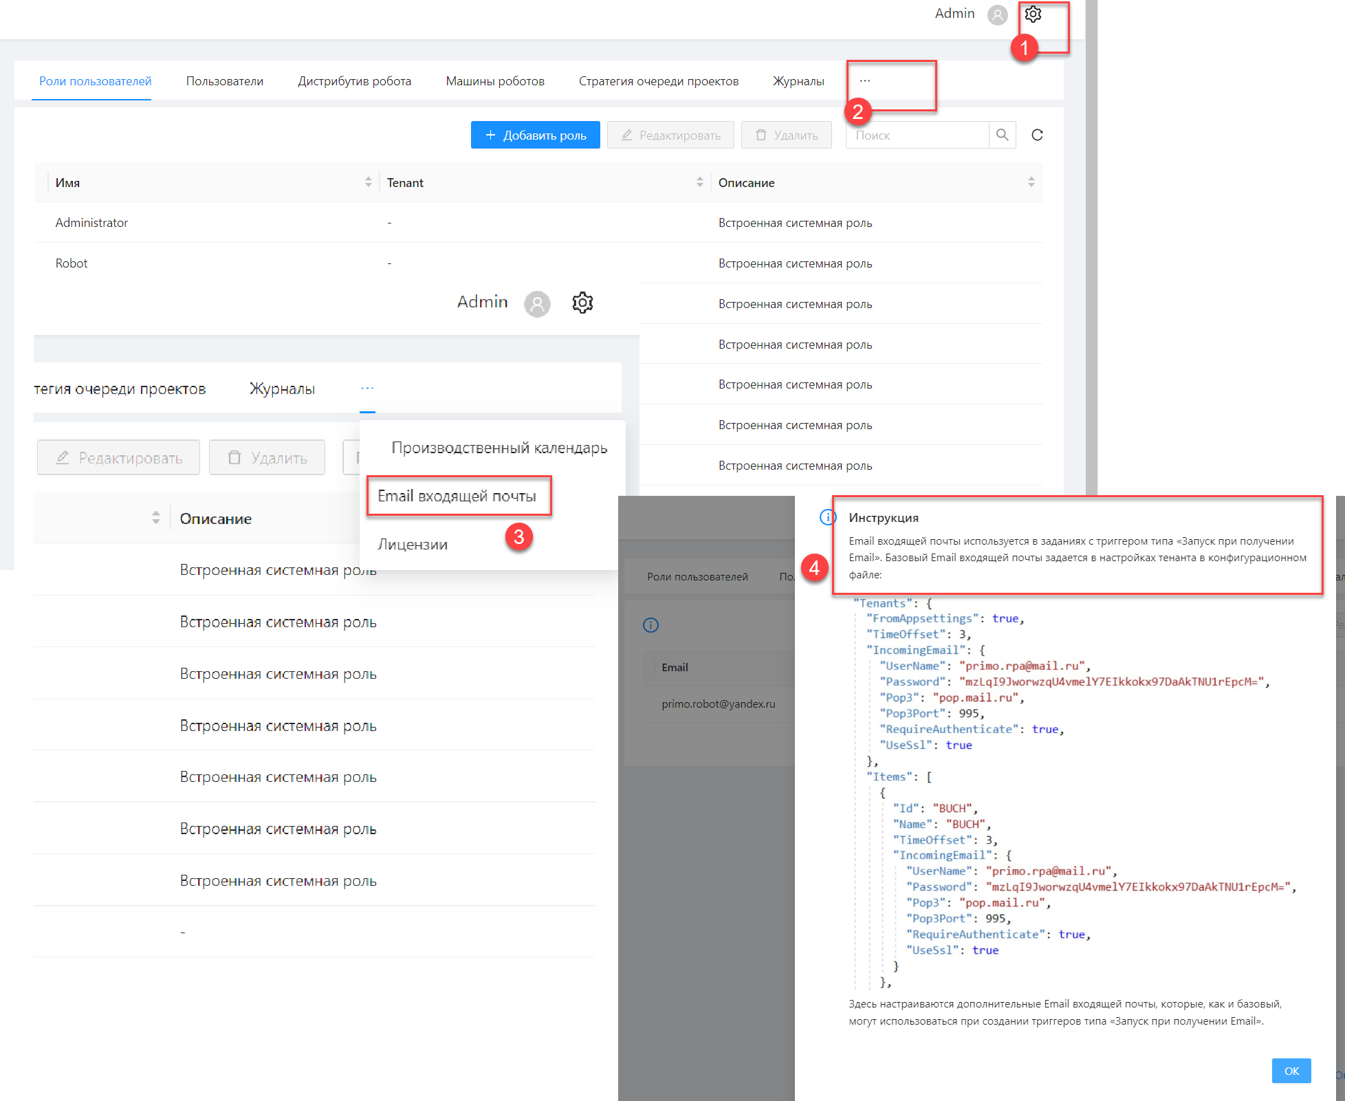This screenshot has width=1345, height=1101.
Task: Switch to Роли пользователей tab at top
Action: 96,81
